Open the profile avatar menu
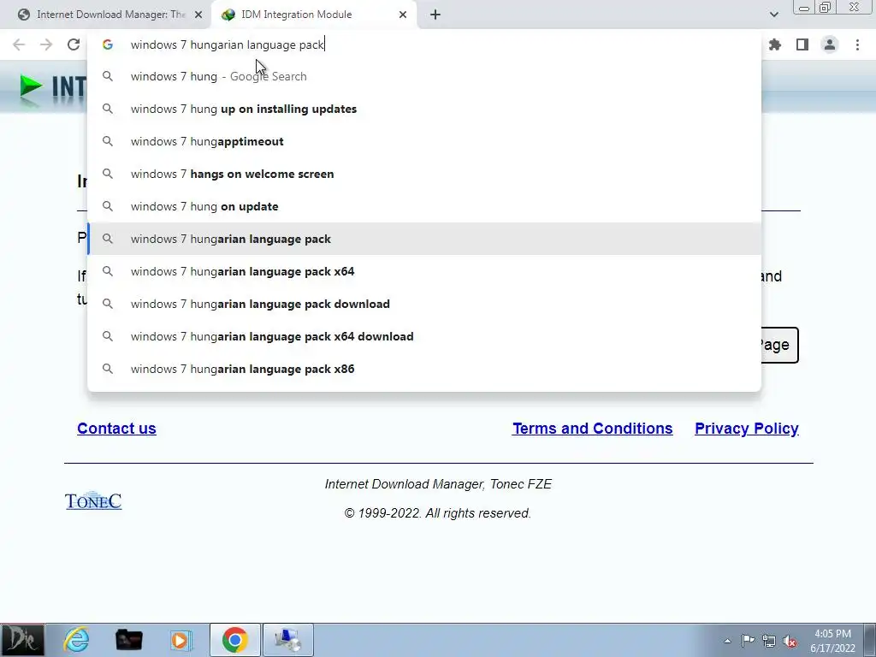 click(x=830, y=44)
